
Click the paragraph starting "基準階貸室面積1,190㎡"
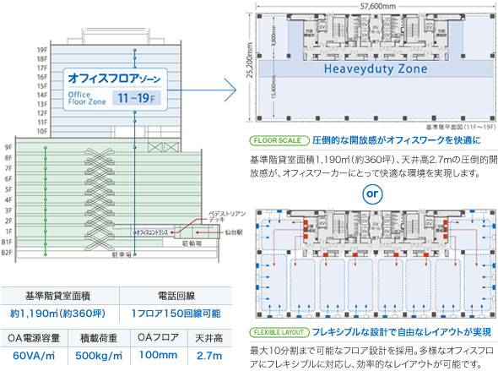click(x=373, y=166)
